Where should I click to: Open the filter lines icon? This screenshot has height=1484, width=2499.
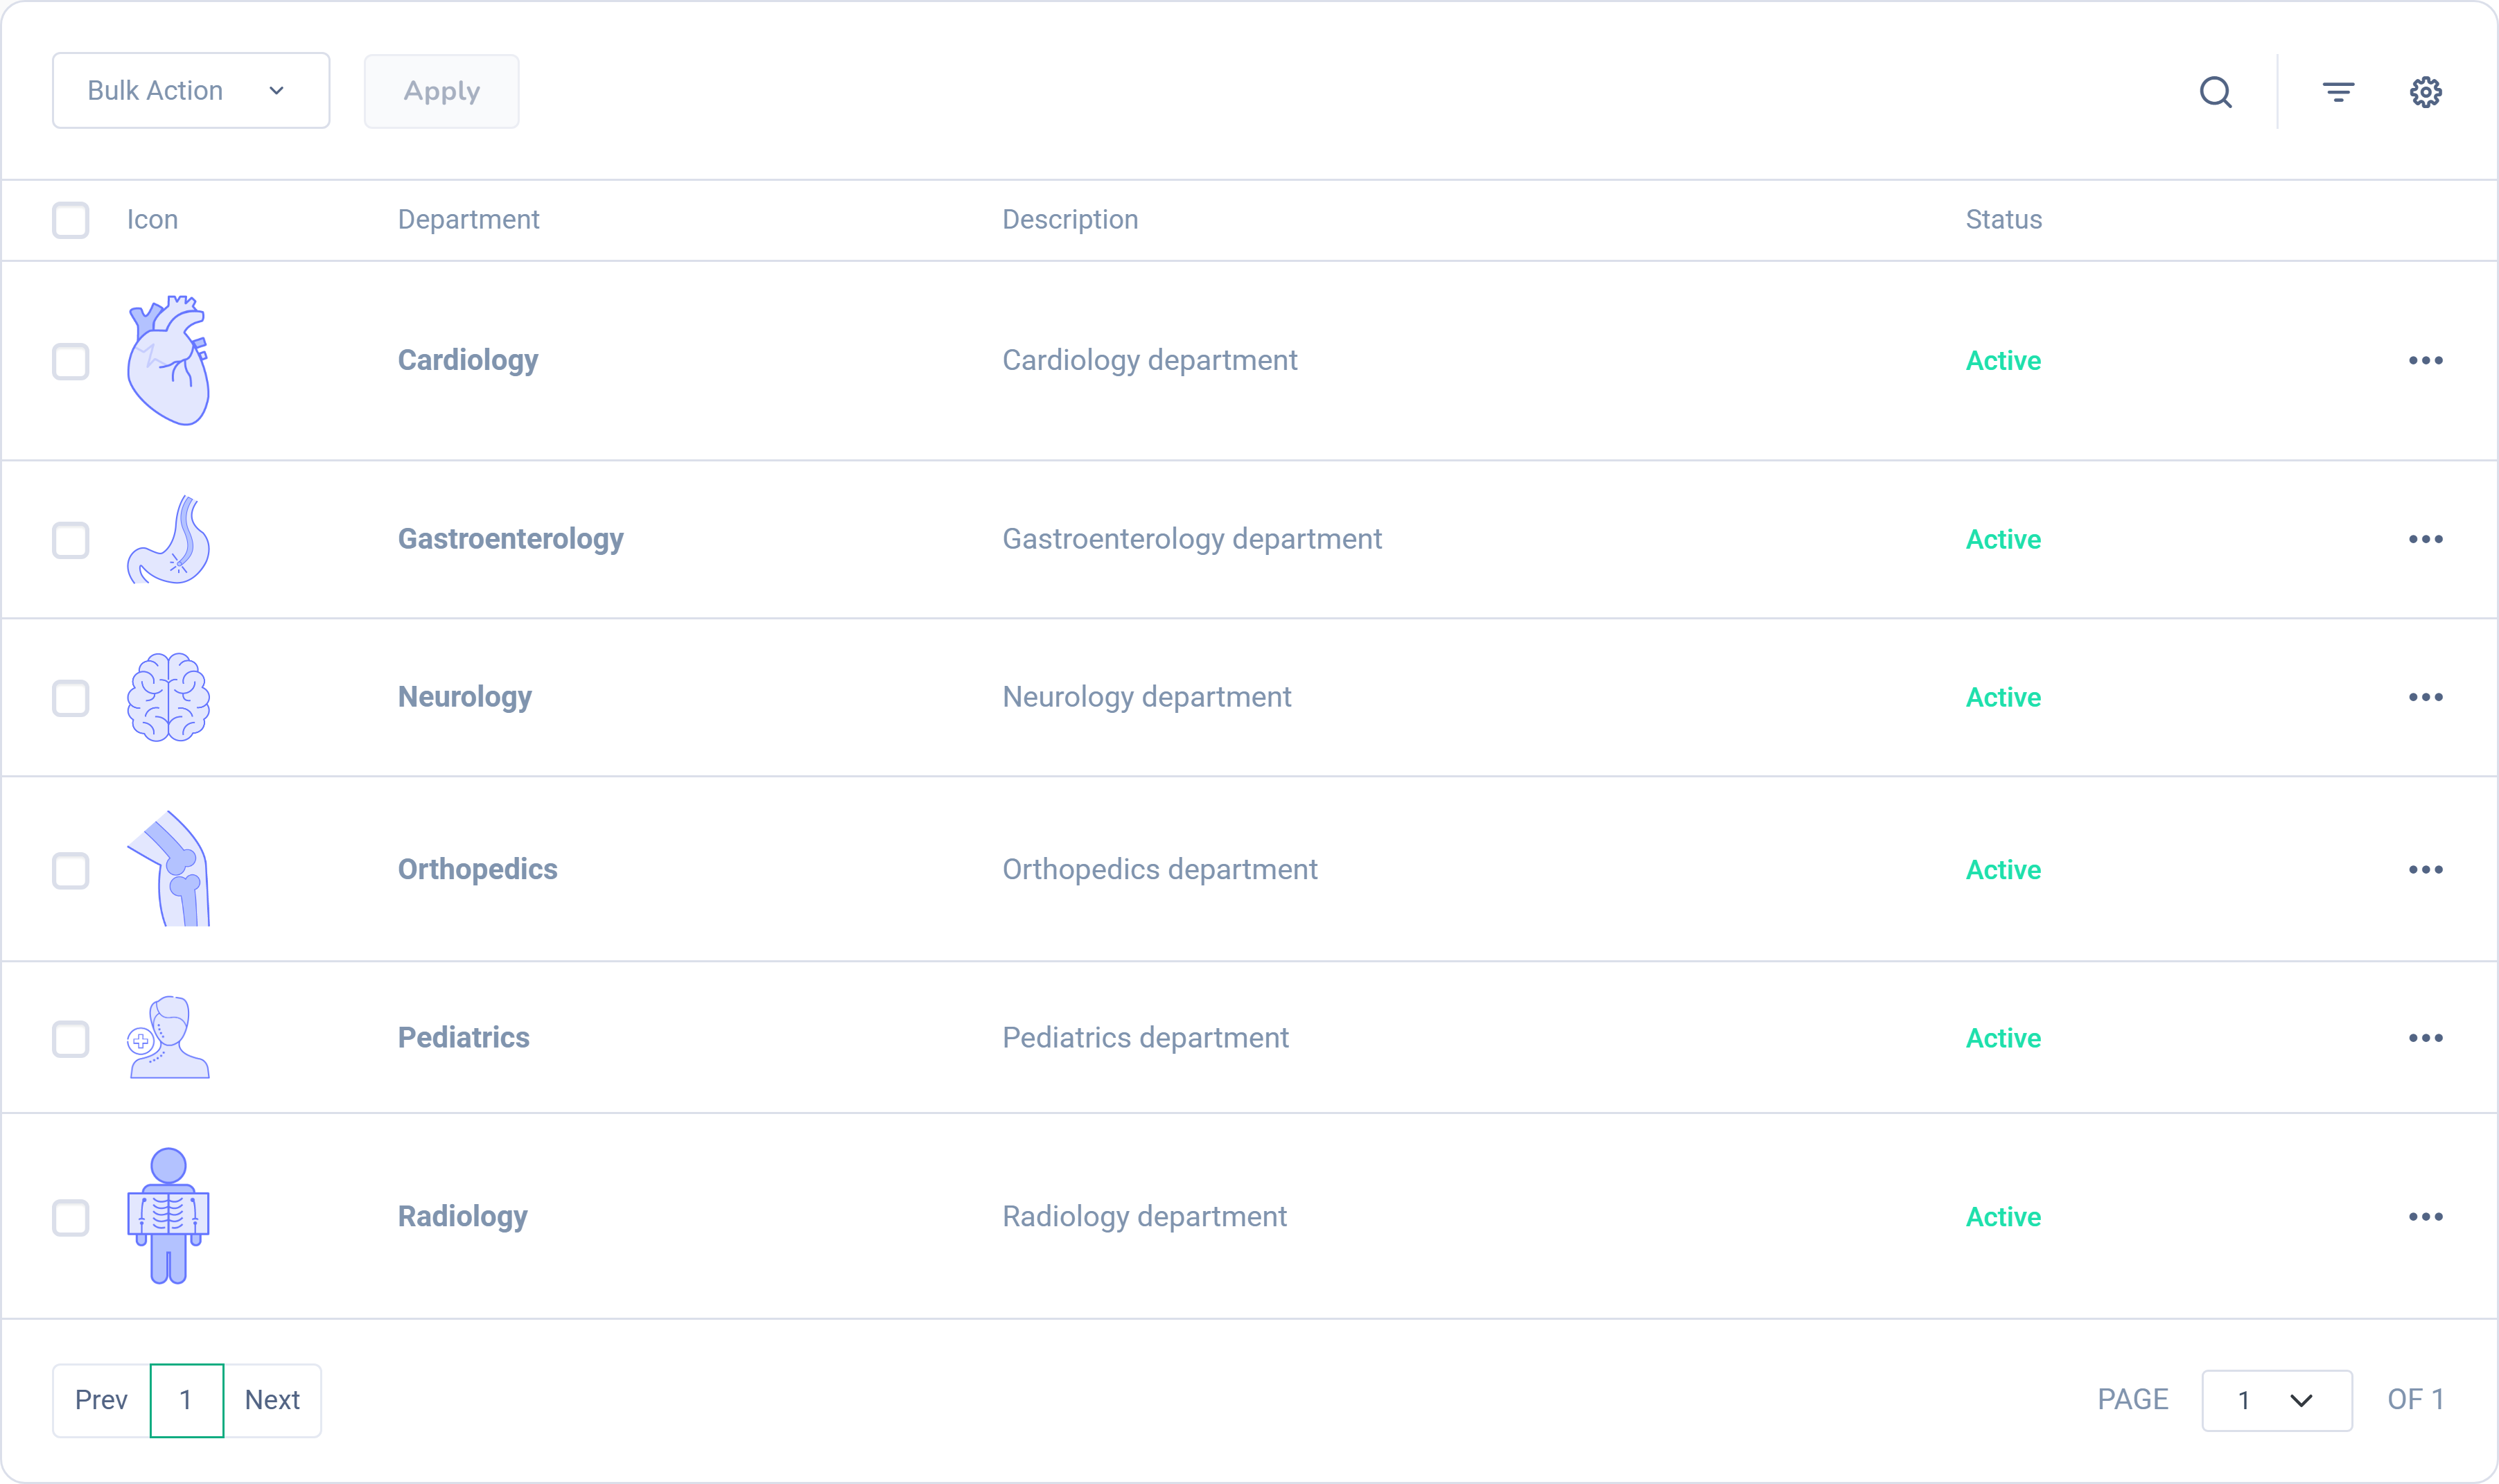2338,92
